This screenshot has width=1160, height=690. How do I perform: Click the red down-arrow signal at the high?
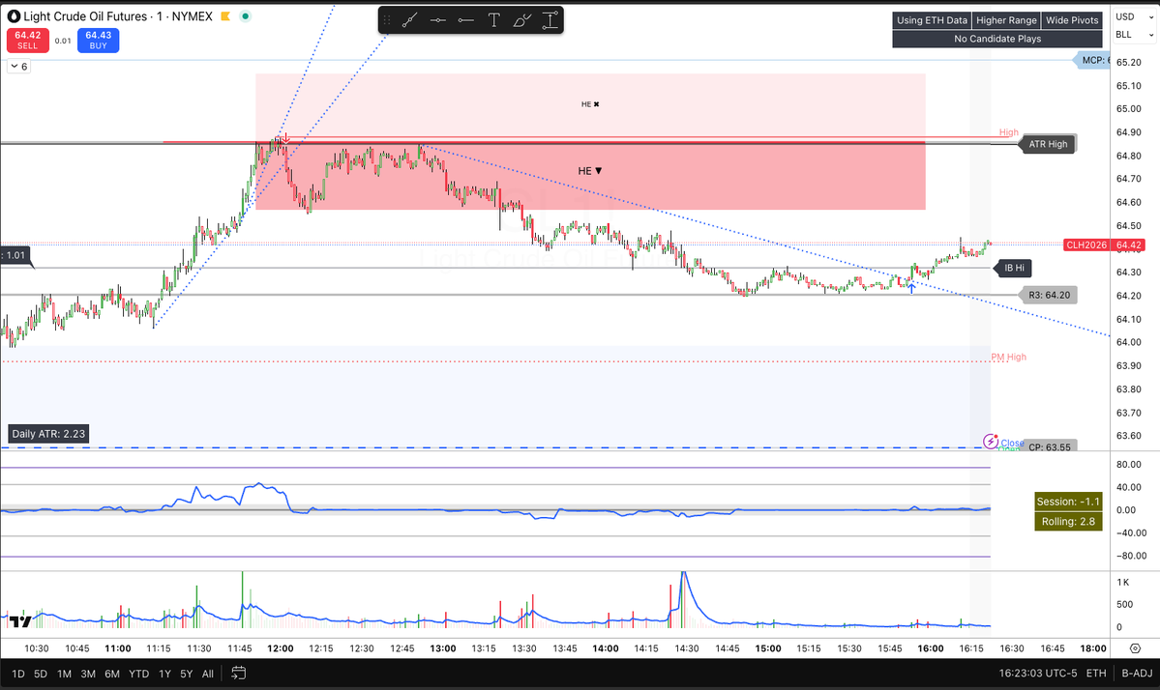coord(285,139)
